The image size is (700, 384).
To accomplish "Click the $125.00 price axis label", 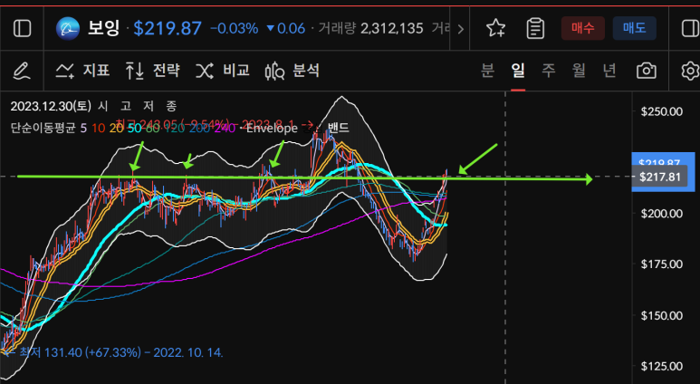I will (x=661, y=367).
